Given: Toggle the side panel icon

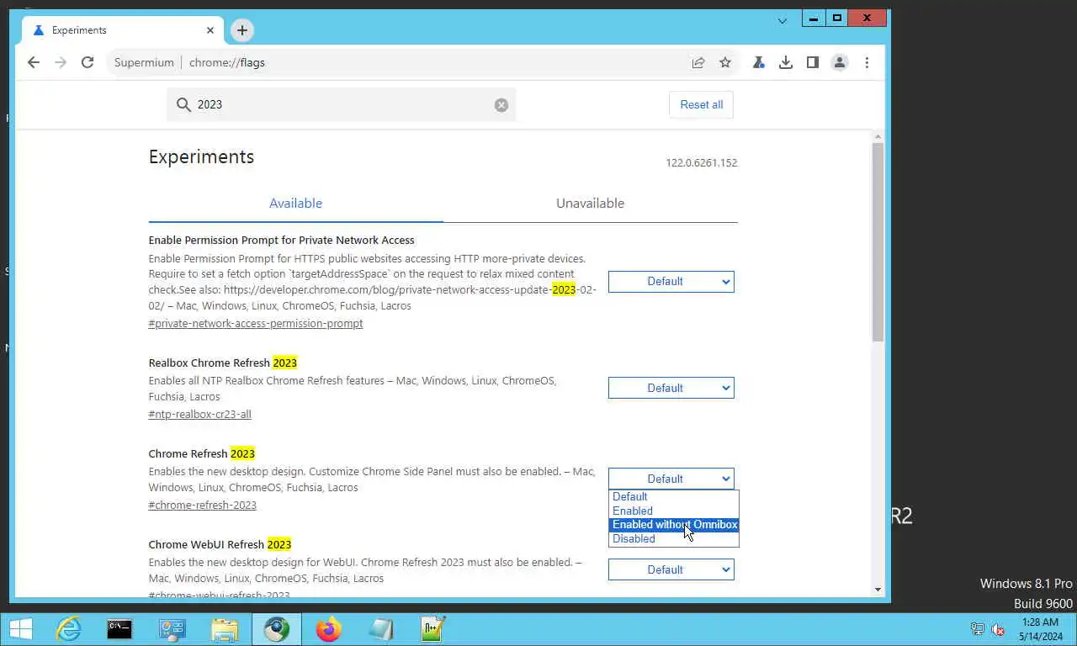Looking at the screenshot, I should click(813, 62).
